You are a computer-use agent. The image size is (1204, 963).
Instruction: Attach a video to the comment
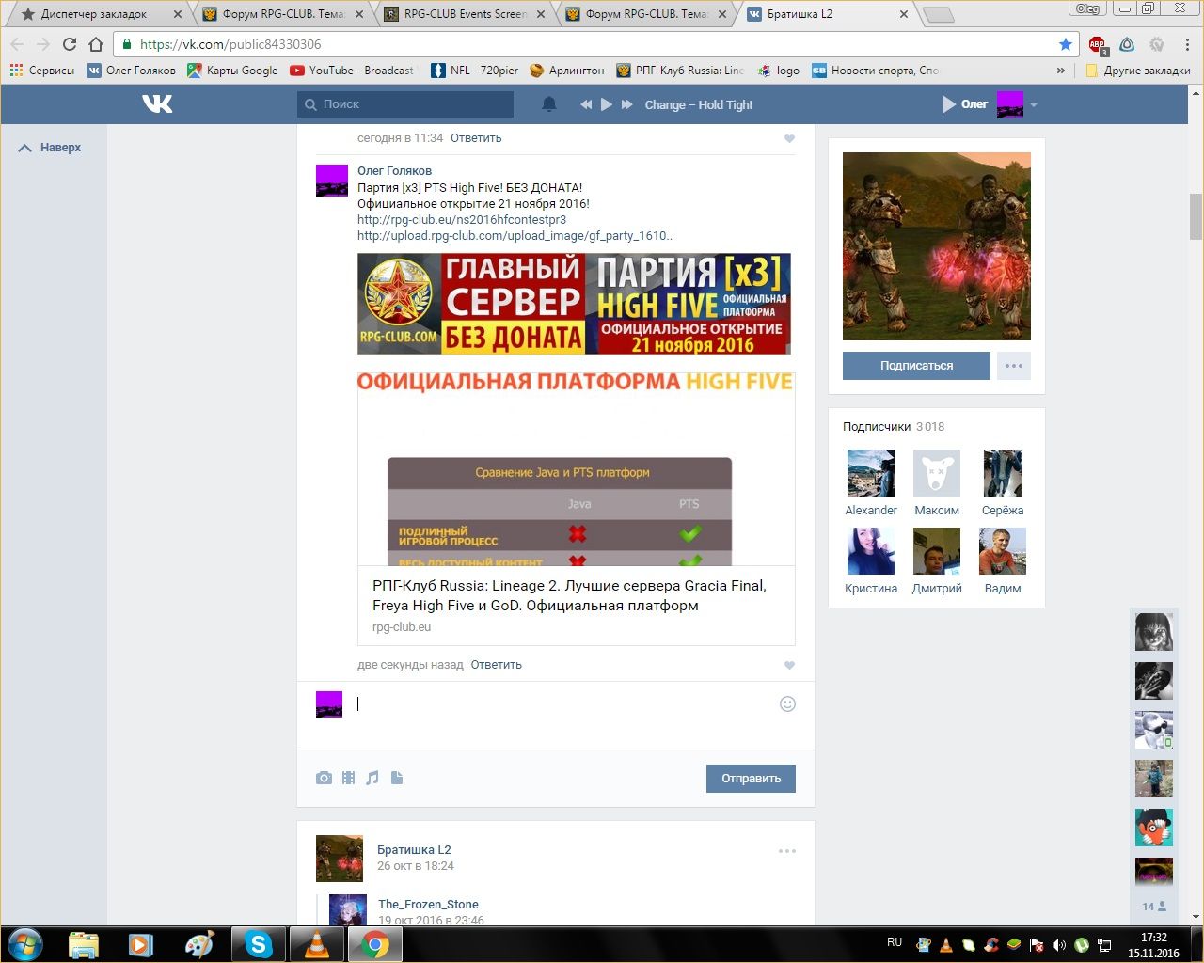[348, 778]
